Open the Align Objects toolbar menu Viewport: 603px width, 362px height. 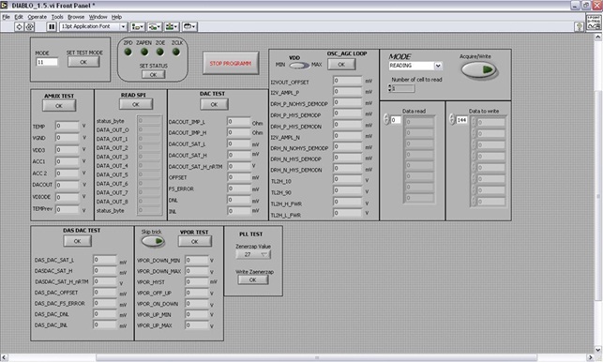137,26
